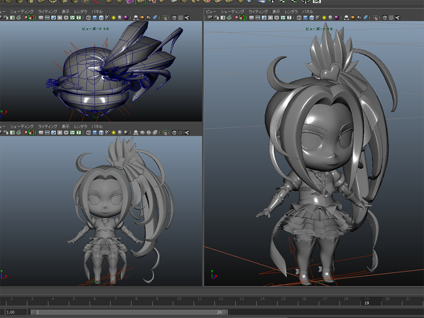Image resolution: width=424 pixels, height=318 pixels.
Task: Click grease pencil icon in right viewport toolbar
Action: pyautogui.click(x=242, y=17)
